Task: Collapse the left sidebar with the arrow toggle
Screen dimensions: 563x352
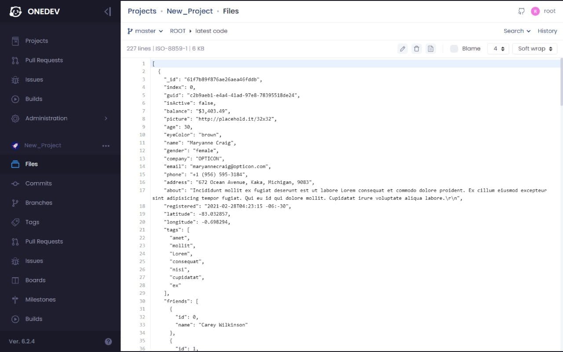Action: [x=107, y=11]
